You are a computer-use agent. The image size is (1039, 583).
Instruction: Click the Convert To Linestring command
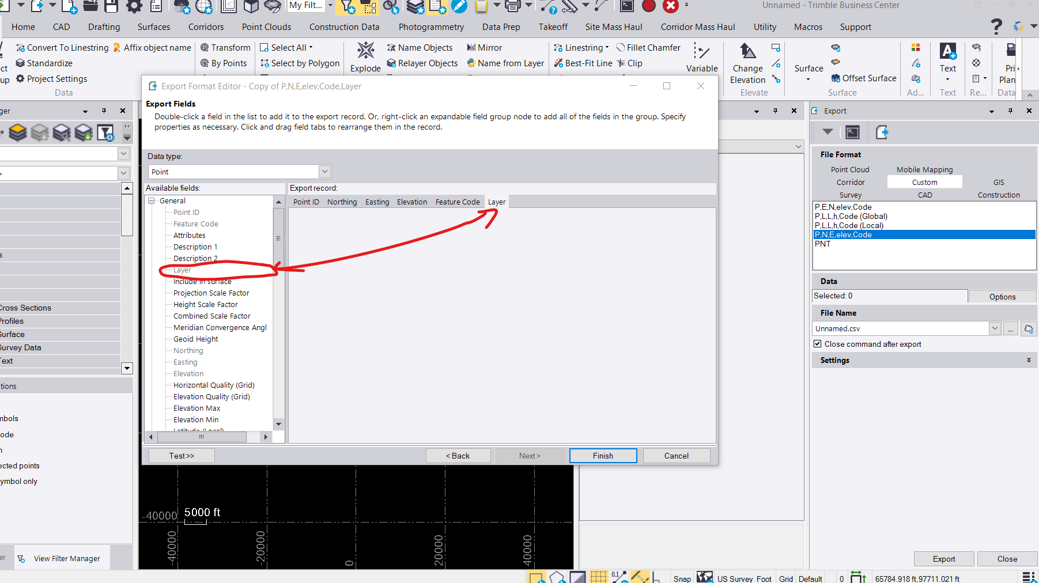click(62, 48)
